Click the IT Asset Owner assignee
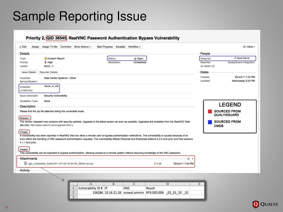283x212 pixels. 242,58
